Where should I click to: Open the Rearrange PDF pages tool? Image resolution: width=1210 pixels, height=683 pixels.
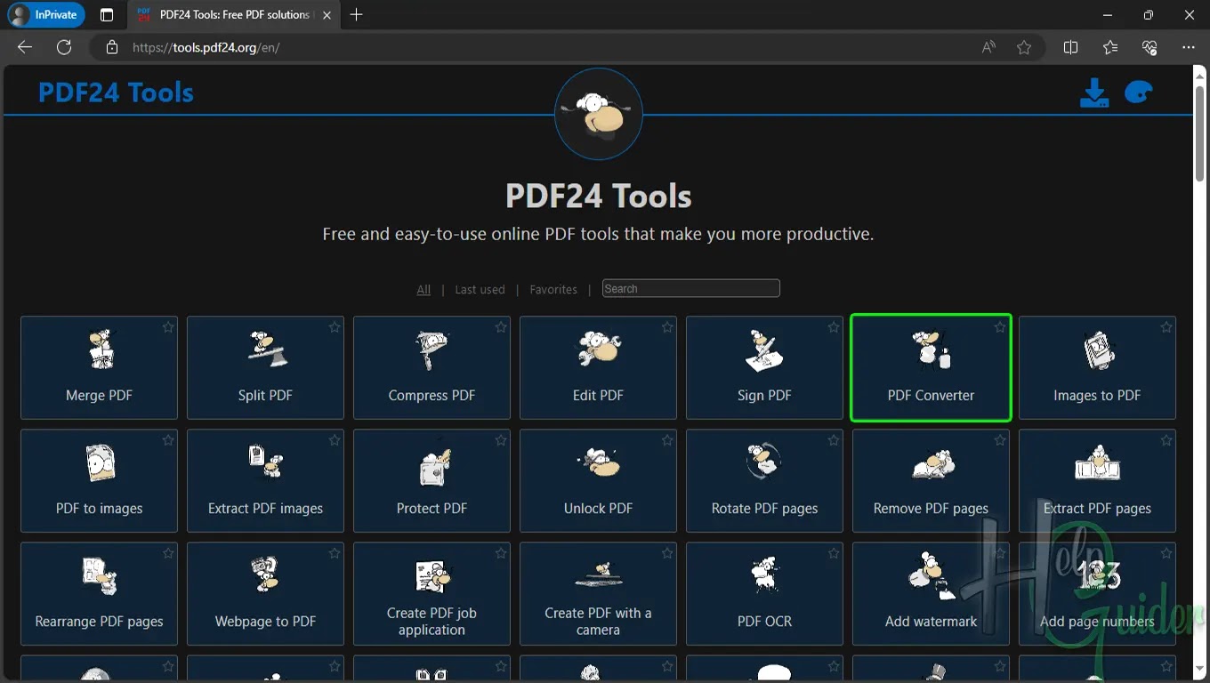[99, 593]
